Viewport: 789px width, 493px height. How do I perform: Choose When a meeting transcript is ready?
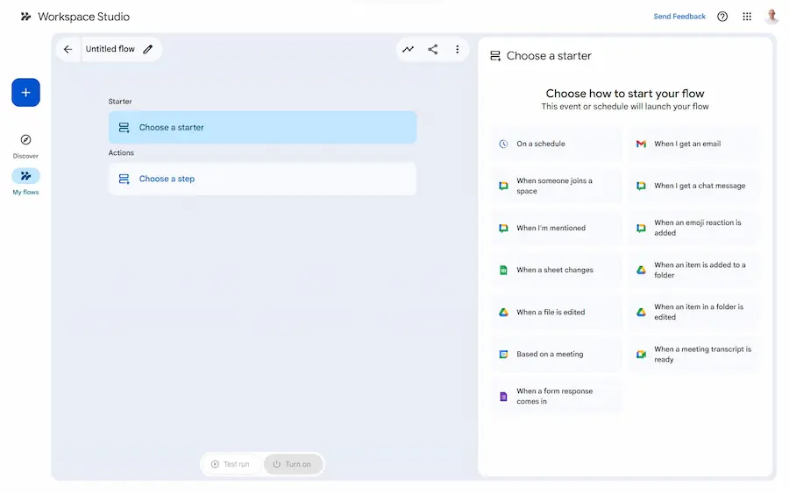(x=694, y=355)
